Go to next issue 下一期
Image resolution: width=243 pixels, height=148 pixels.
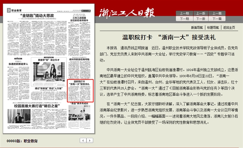185,19
